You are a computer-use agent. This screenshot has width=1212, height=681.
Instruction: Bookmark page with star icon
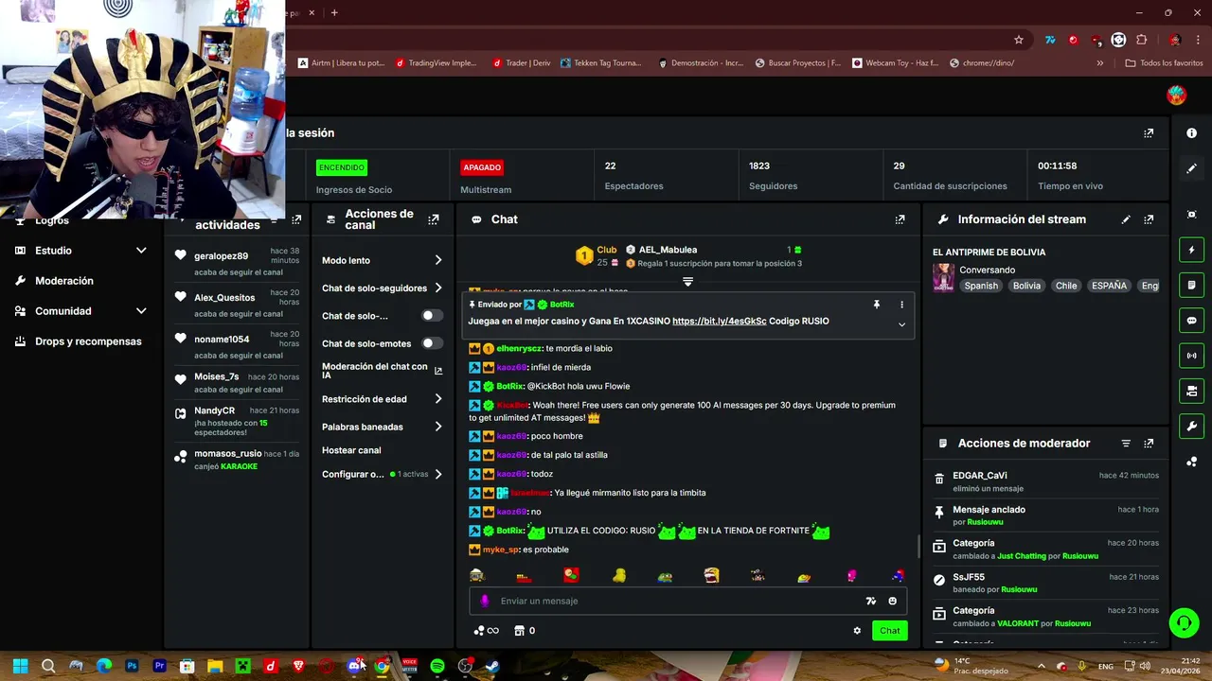(1019, 40)
